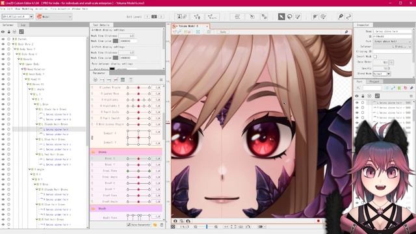Viewport: 416px width, 234px height.
Task: Toggle the lock circle on Head Rotation row
Action: point(8,69)
